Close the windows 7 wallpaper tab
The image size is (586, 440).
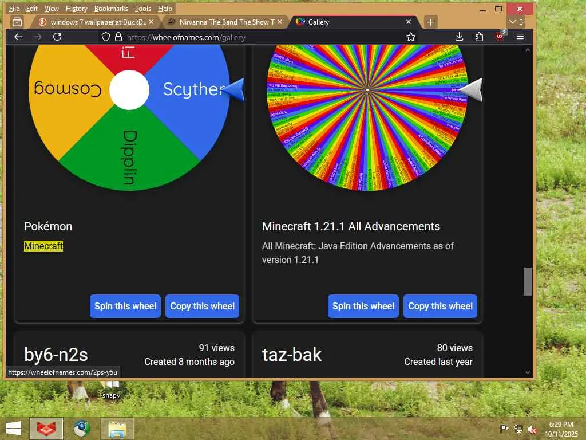(151, 22)
